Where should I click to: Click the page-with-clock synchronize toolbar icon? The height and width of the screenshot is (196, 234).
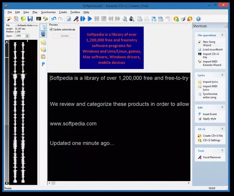(x=140, y=19)
